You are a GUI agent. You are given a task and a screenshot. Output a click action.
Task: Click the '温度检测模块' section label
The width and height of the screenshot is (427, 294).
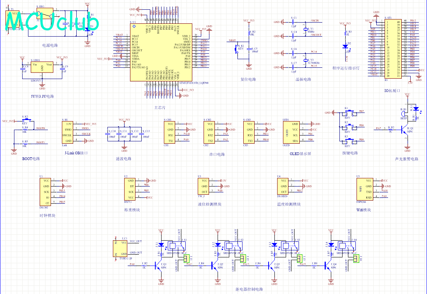tap(289, 204)
